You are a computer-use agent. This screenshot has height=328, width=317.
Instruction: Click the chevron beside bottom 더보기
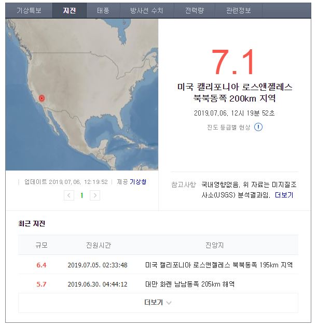click(x=169, y=303)
